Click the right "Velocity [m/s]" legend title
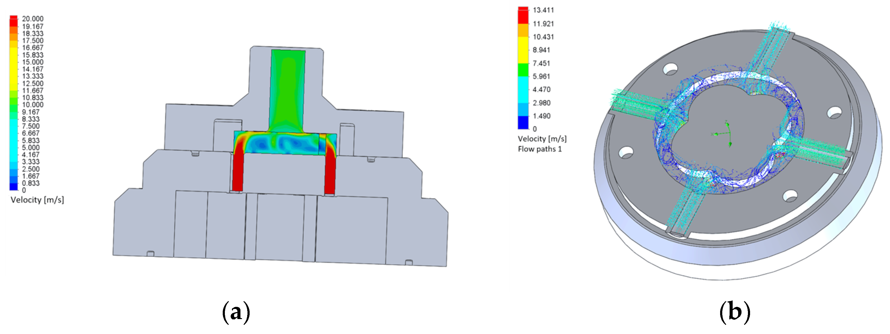The height and width of the screenshot is (334, 890). [542, 139]
